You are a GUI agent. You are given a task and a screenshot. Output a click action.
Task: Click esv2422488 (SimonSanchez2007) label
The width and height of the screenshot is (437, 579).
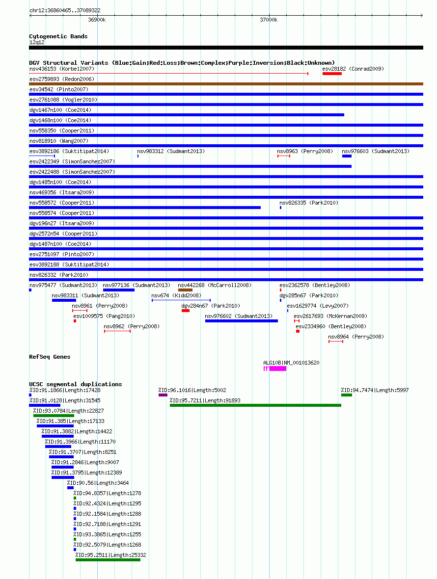(72, 172)
